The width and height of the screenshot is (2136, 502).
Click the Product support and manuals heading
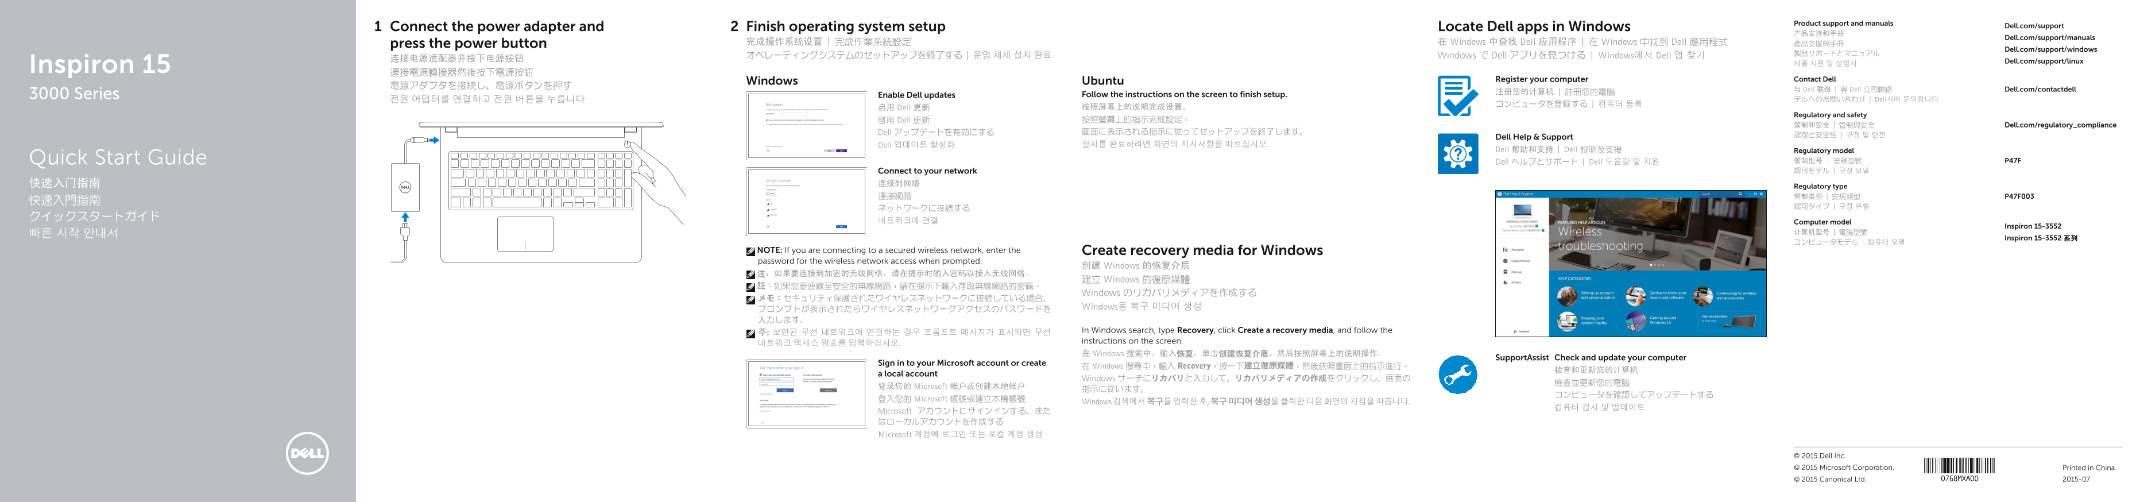coord(1843,23)
